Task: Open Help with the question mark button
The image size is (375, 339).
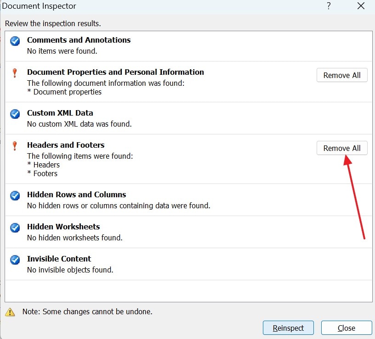Action: click(x=329, y=6)
